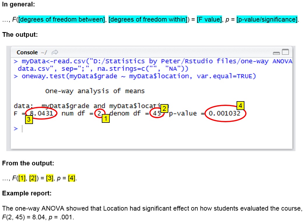Select the Console tab label
308x224 pixels.
(x=27, y=52)
